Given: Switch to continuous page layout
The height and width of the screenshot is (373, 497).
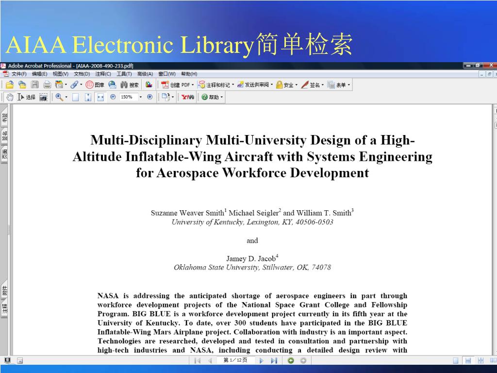Looking at the screenshot, I should tap(468, 361).
